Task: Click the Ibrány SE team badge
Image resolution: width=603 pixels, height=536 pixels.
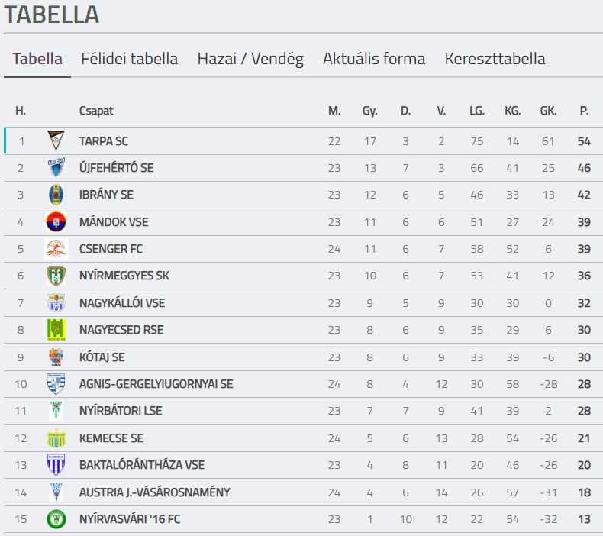Action: click(56, 195)
